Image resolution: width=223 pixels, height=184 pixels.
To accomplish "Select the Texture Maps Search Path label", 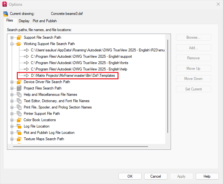I will 44,139.
